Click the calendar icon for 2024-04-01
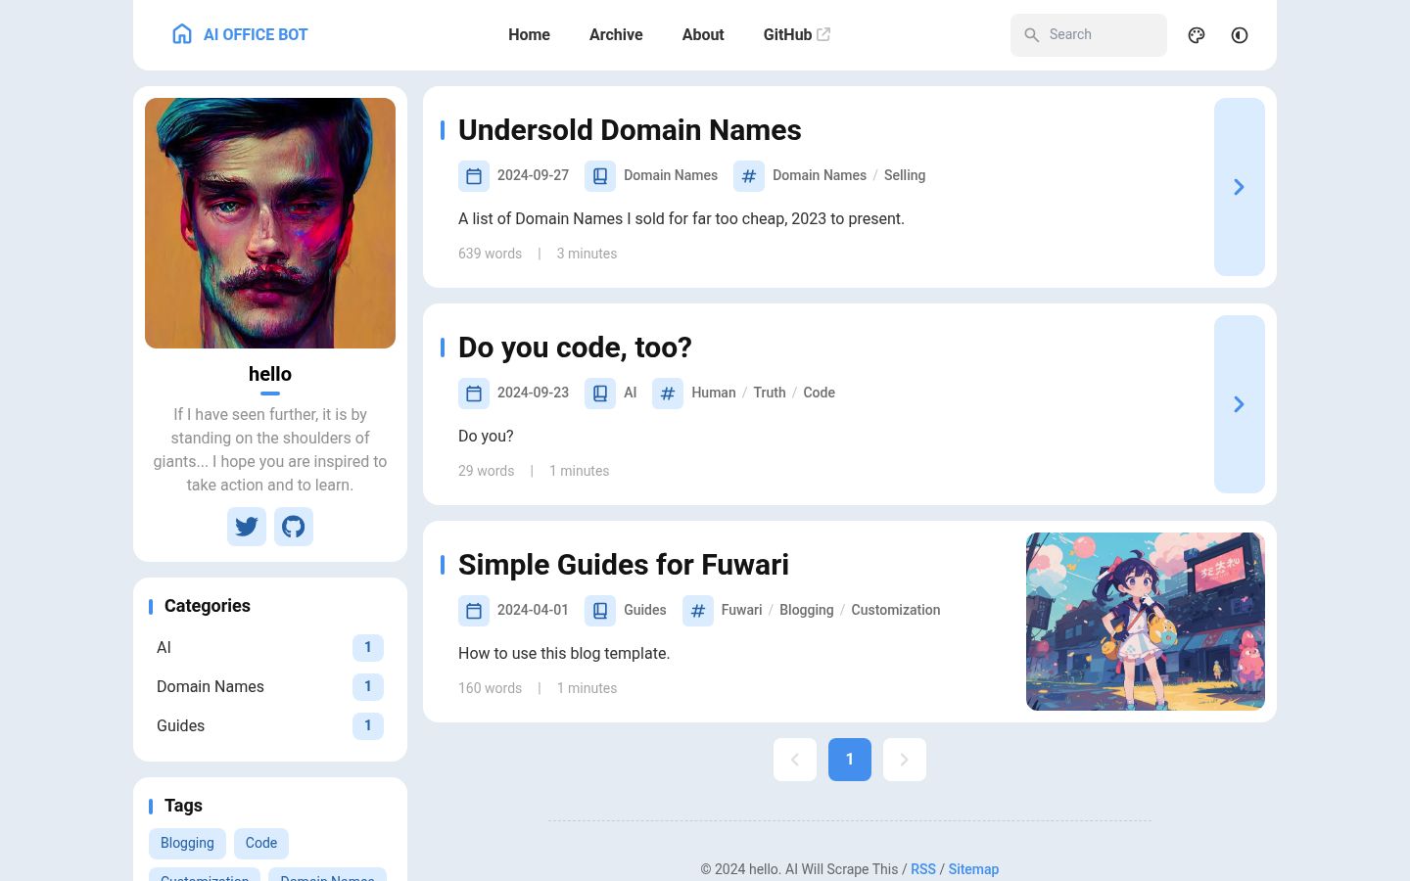 pos(474,611)
